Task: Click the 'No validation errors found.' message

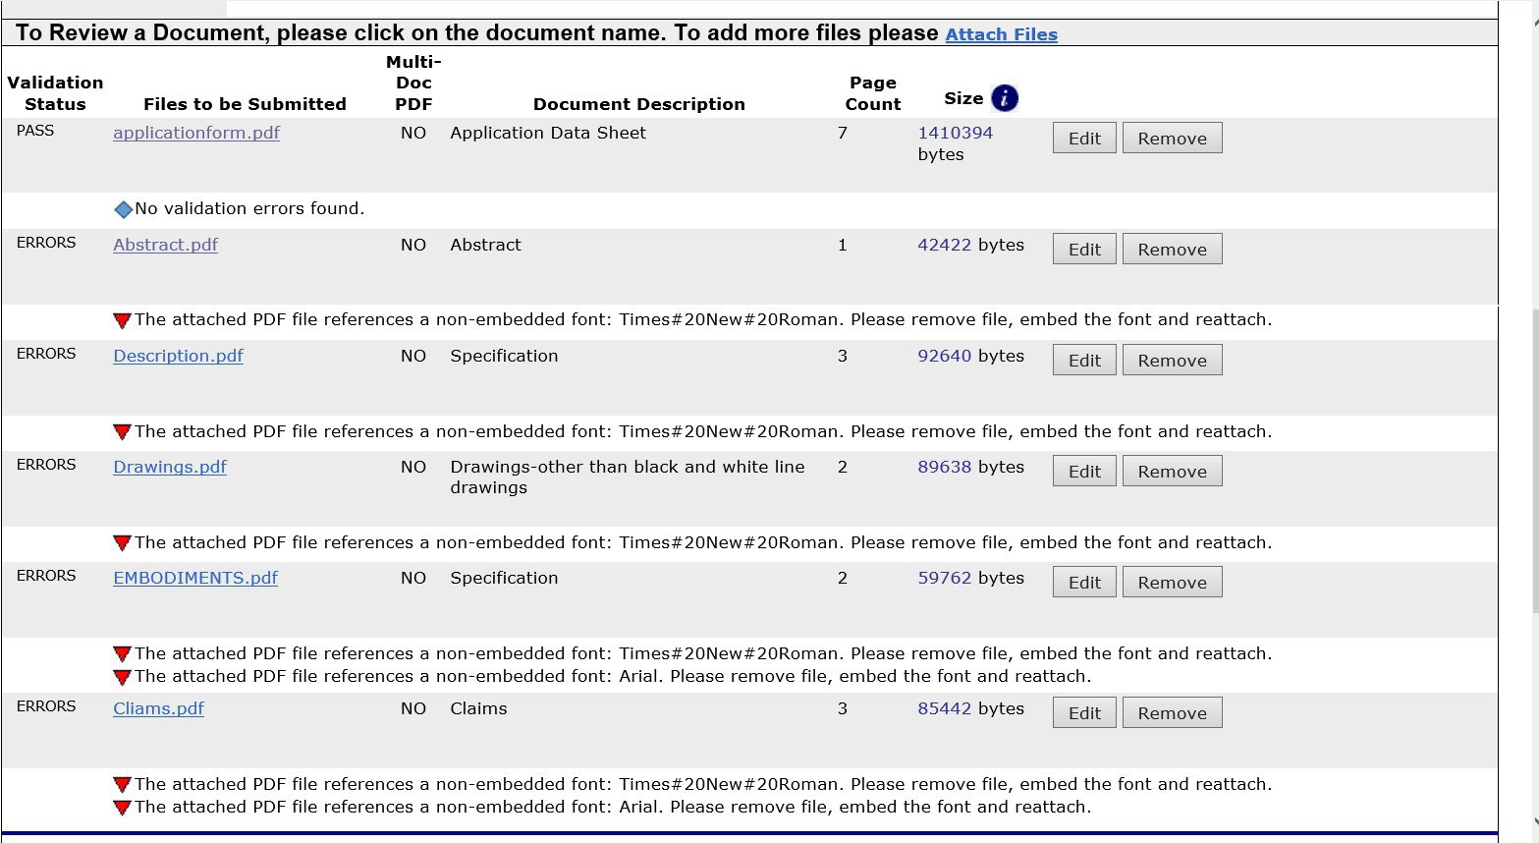Action: (249, 208)
